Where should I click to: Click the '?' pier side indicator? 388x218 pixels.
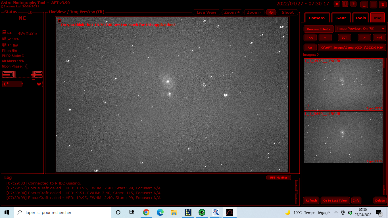coord(22,84)
